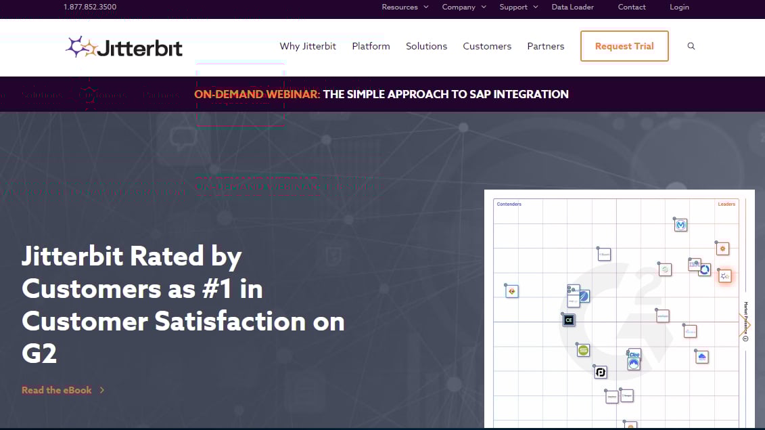Expand the Support dropdown
Screen dimensions: 765x430
[519, 7]
